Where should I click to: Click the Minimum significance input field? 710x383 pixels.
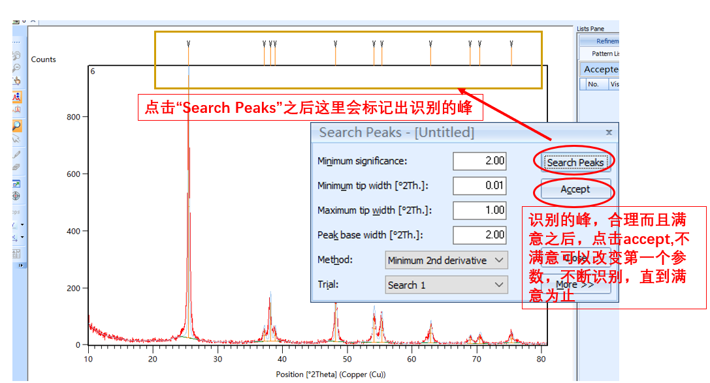point(479,161)
